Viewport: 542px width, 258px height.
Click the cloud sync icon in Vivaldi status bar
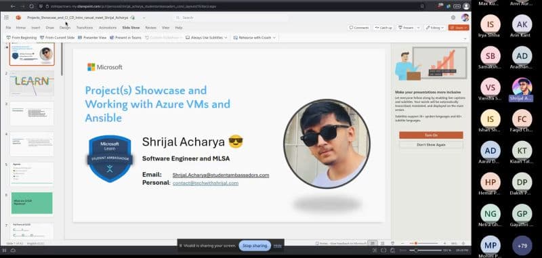tap(13, 250)
